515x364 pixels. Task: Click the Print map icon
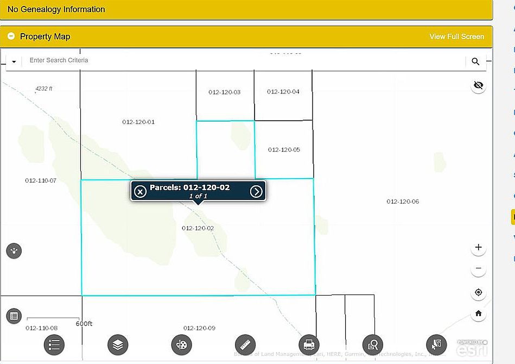309,344
